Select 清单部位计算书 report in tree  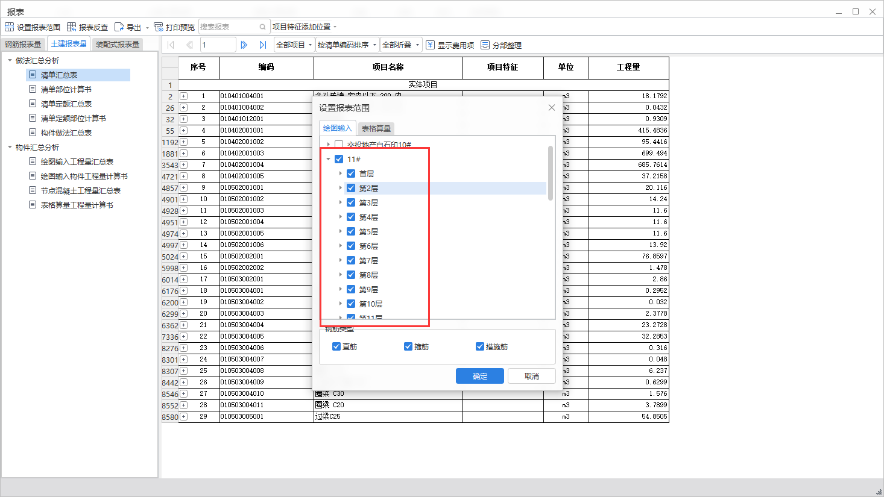pyautogui.click(x=66, y=89)
